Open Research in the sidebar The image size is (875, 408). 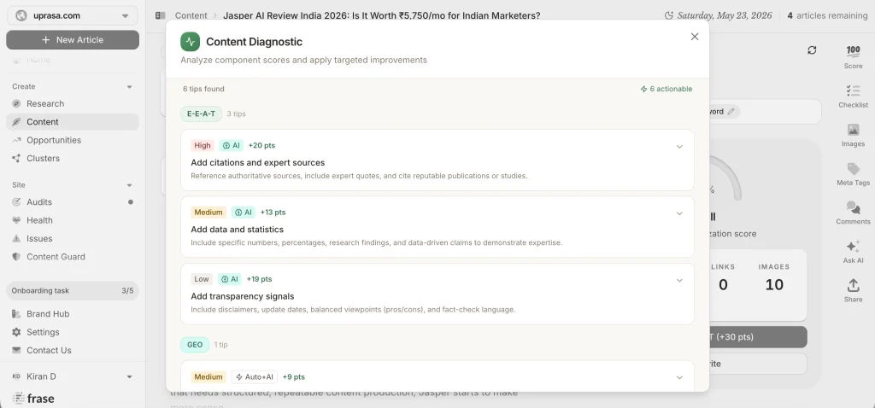(45, 103)
